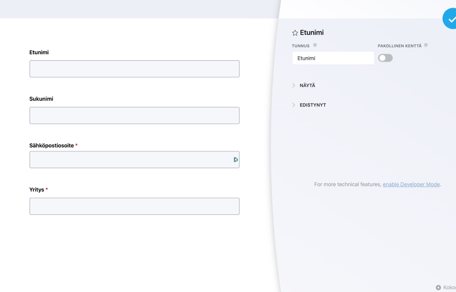
Task: Click the help bubble icon next to Tunnus
Action: [315, 46]
